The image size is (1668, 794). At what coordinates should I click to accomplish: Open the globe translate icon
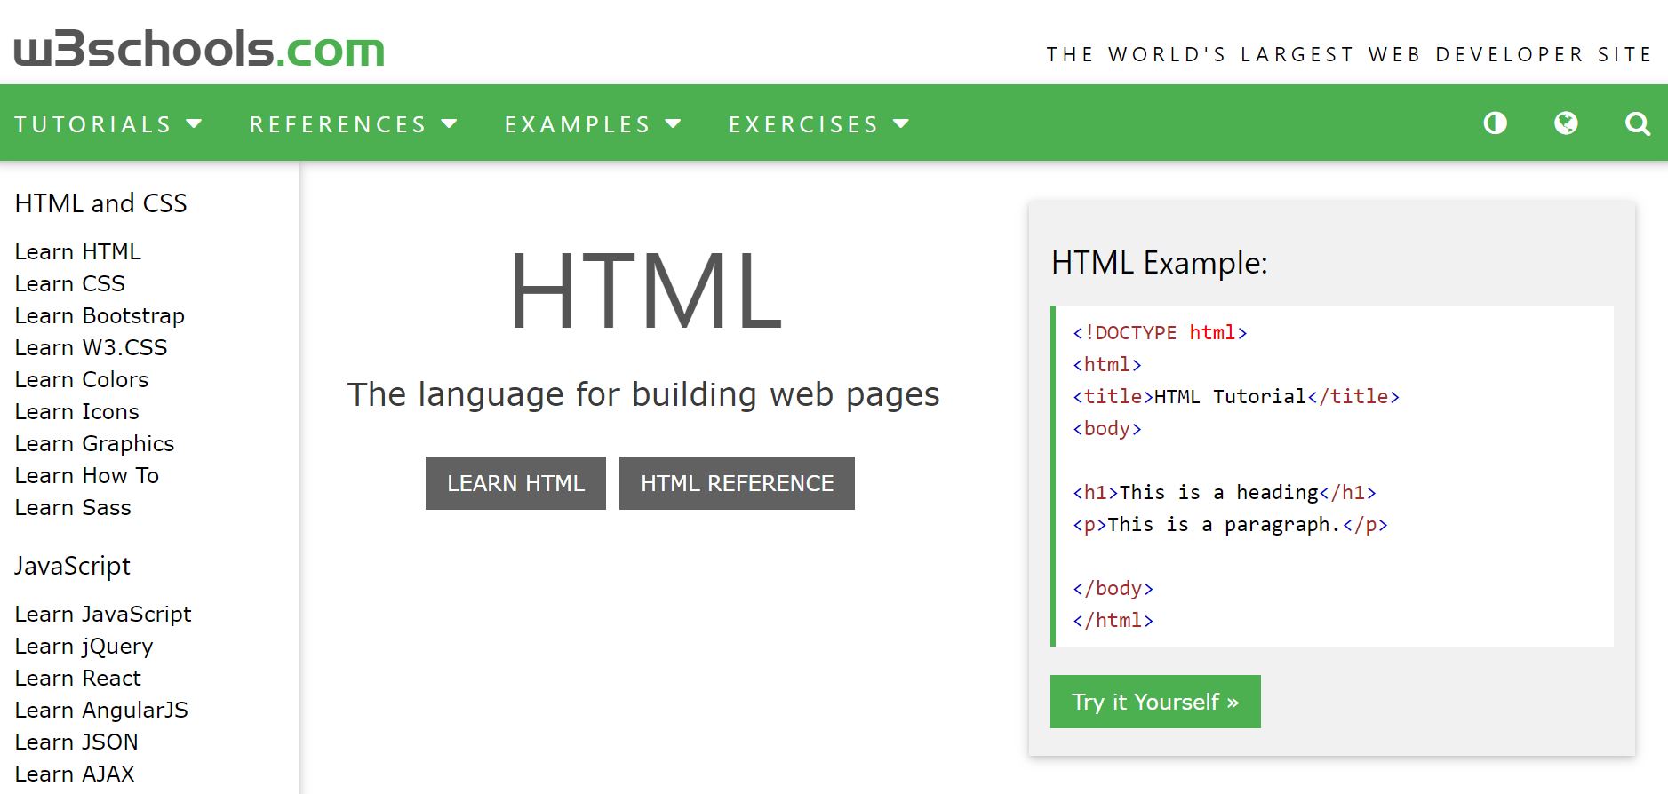(x=1566, y=123)
